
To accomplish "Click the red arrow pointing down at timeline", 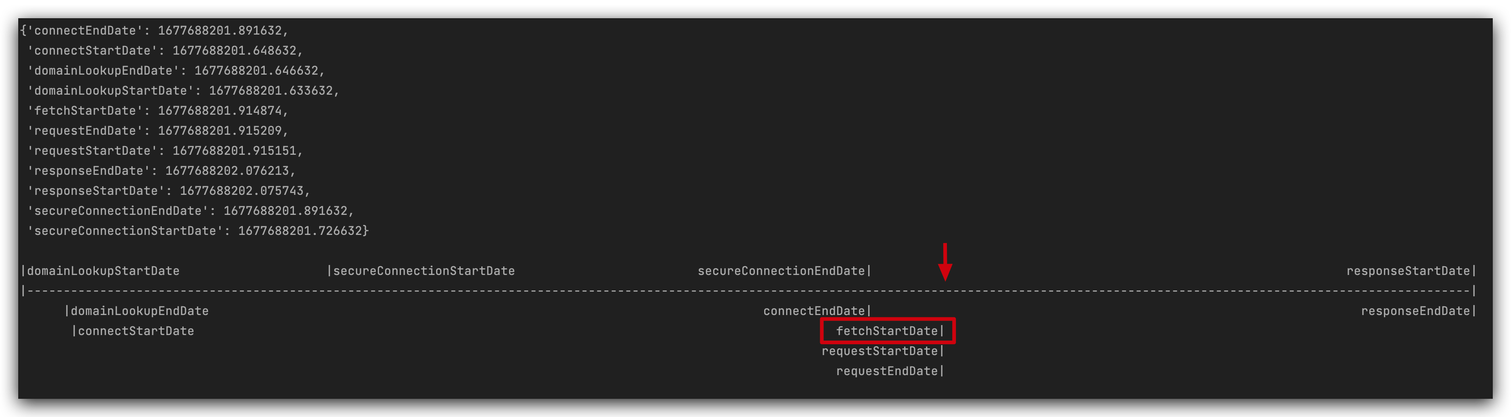I will click(x=944, y=262).
